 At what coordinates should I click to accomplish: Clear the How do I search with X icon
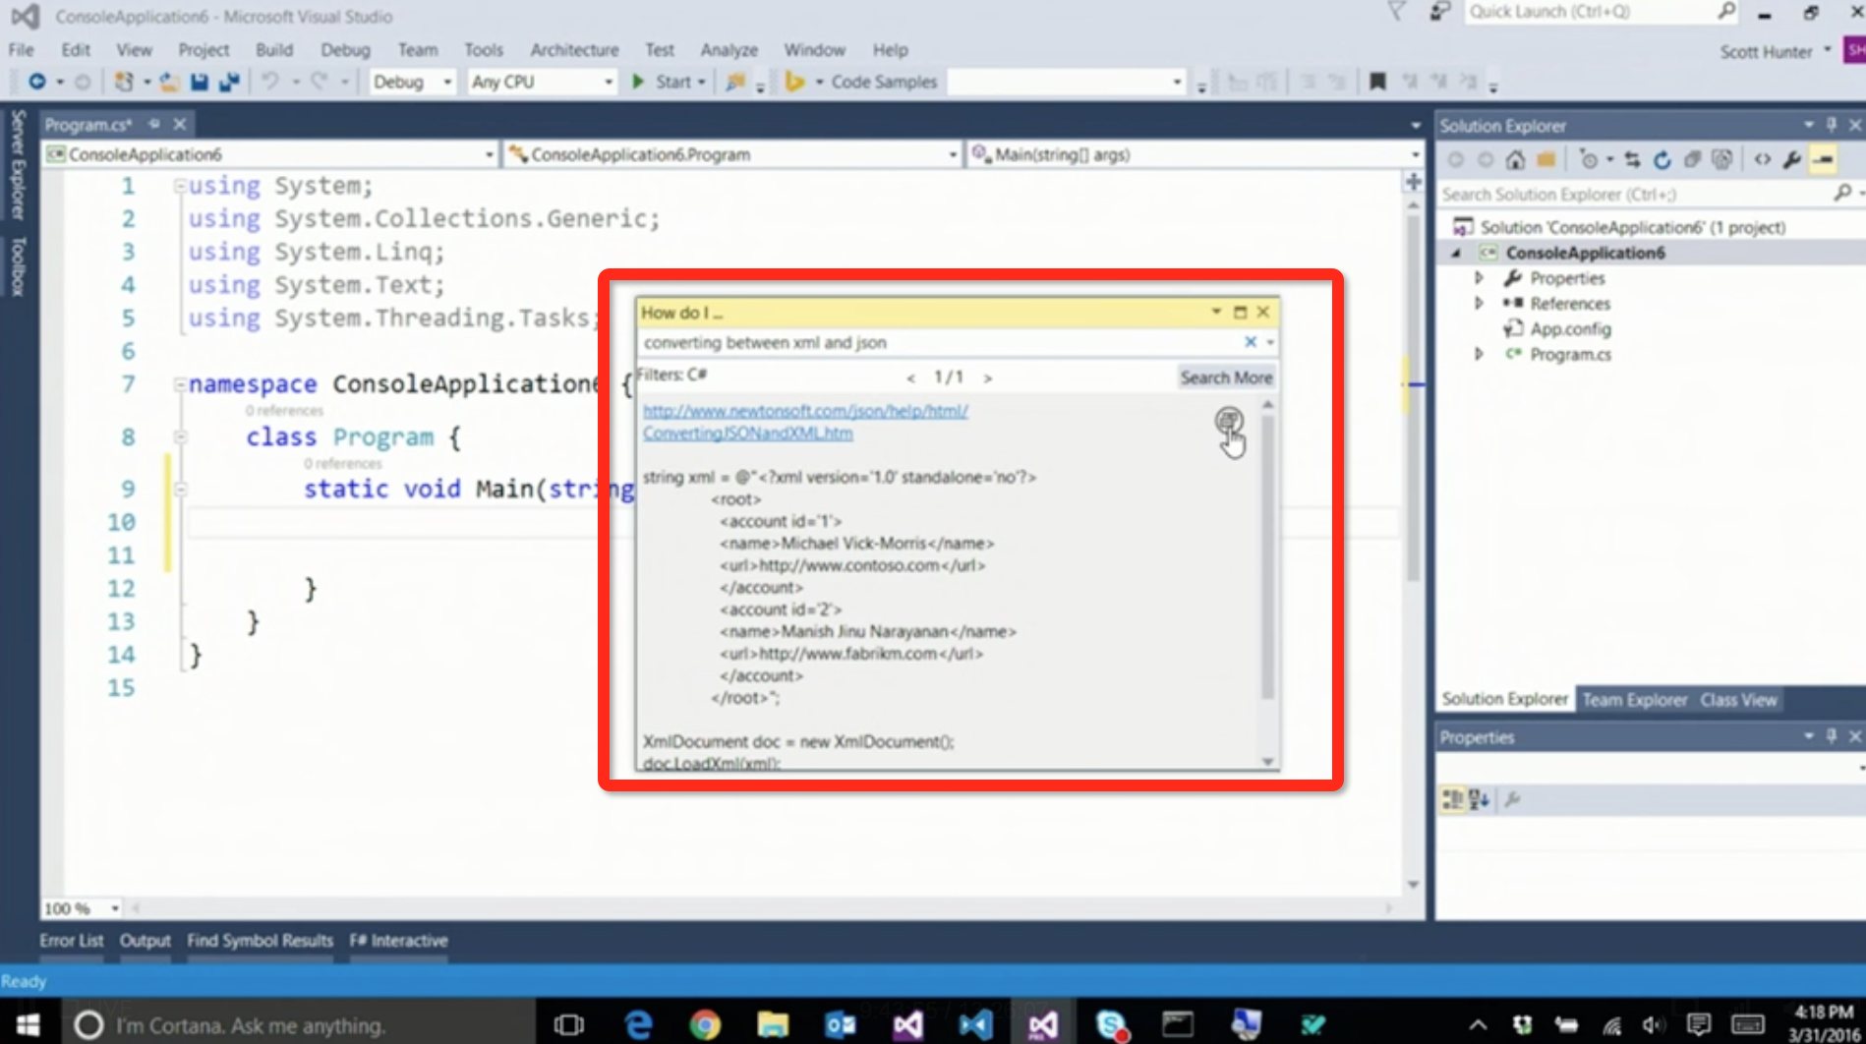pos(1251,342)
